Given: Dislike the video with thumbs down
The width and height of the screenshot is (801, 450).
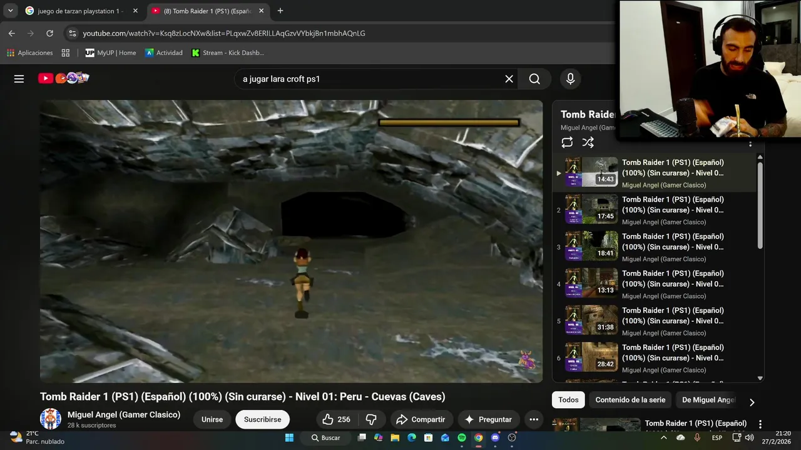Looking at the screenshot, I should pyautogui.click(x=371, y=419).
